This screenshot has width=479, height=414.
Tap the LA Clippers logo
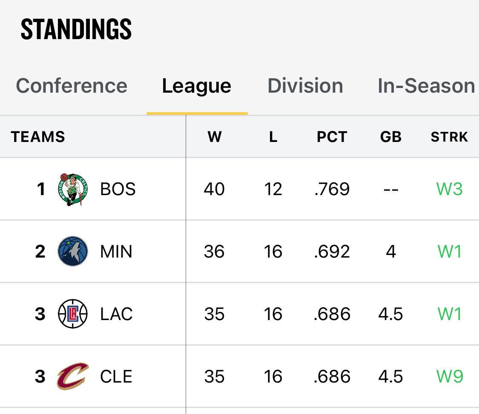point(73,314)
